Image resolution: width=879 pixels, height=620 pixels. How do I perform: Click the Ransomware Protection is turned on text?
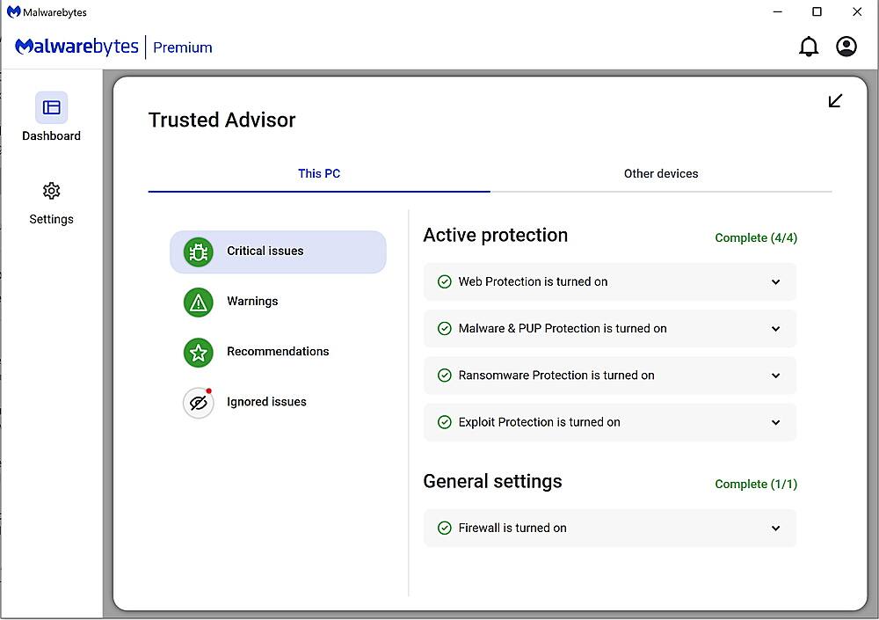(x=556, y=376)
